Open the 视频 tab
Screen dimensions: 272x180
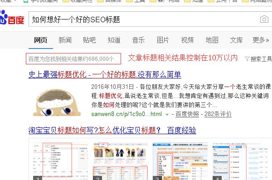pos(187,40)
